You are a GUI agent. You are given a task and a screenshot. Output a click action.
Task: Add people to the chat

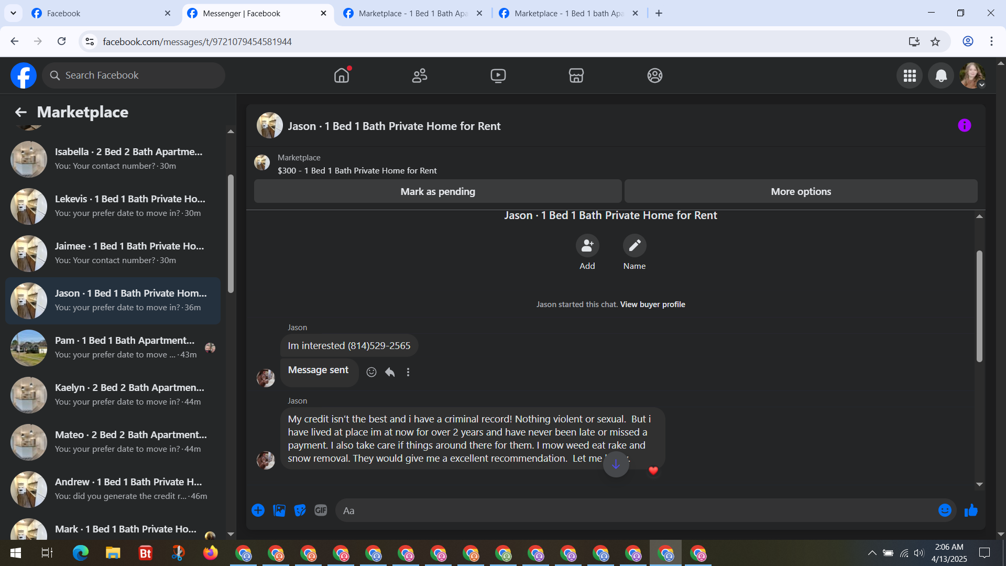587,245
